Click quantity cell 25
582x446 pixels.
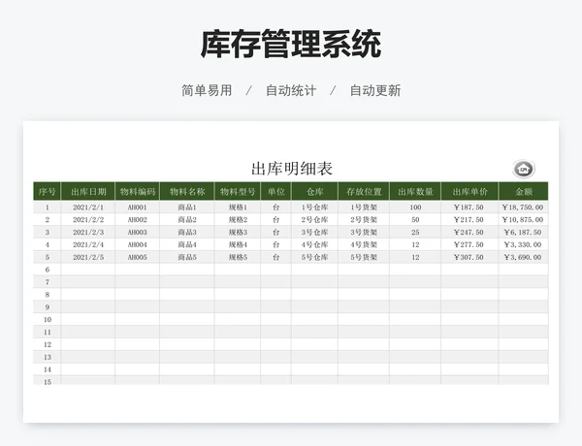click(x=415, y=233)
